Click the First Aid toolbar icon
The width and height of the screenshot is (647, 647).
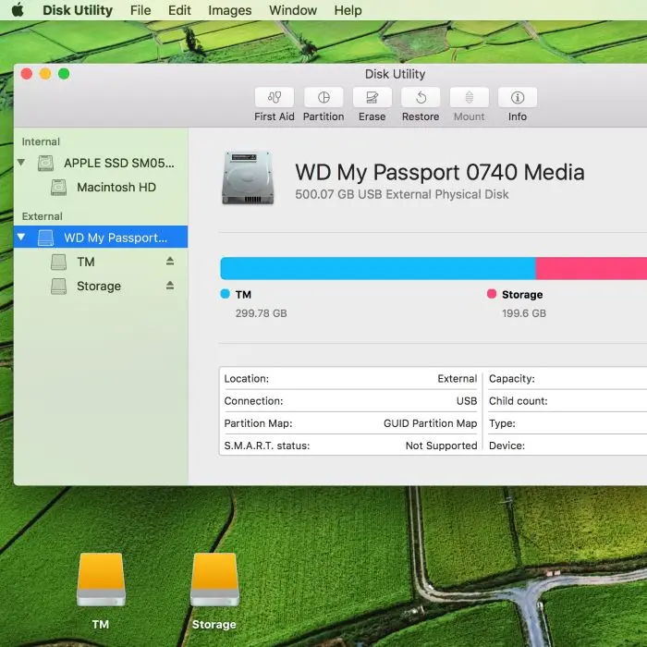[275, 97]
